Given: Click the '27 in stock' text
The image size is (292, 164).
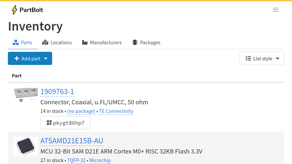Looking at the screenshot, I should 52,160.
